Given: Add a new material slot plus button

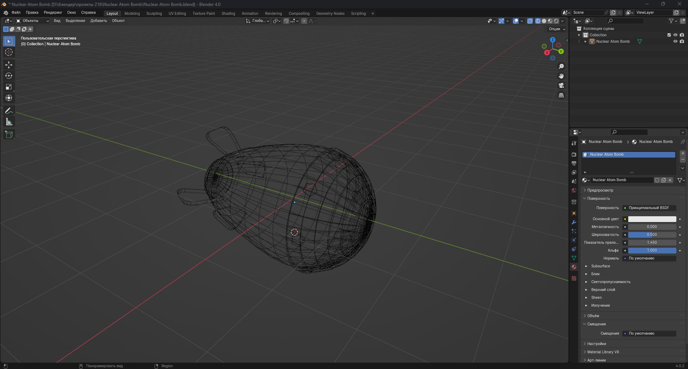Looking at the screenshot, I should [x=683, y=153].
